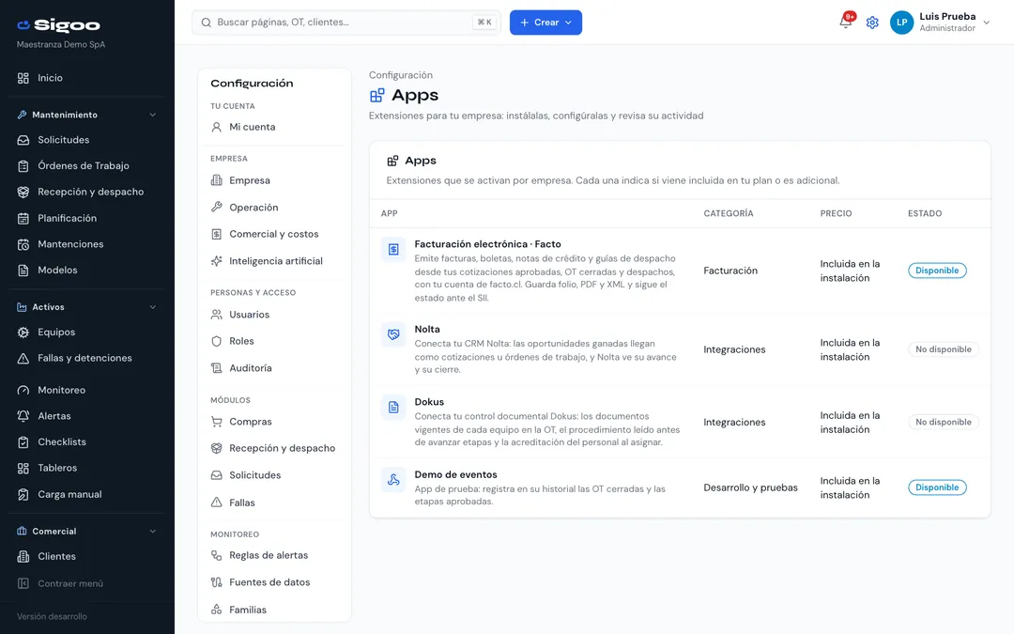
Task: Click the Demo de eventos app icon
Action: (x=393, y=479)
